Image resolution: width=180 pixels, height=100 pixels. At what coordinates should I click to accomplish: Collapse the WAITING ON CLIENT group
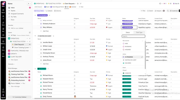35,36
